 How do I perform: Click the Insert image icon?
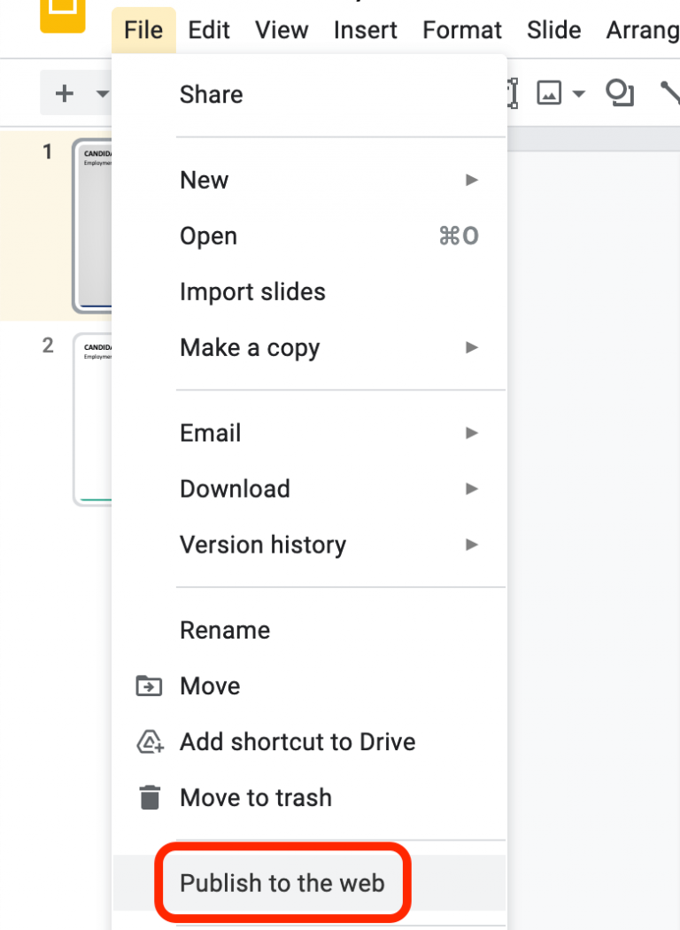551,93
